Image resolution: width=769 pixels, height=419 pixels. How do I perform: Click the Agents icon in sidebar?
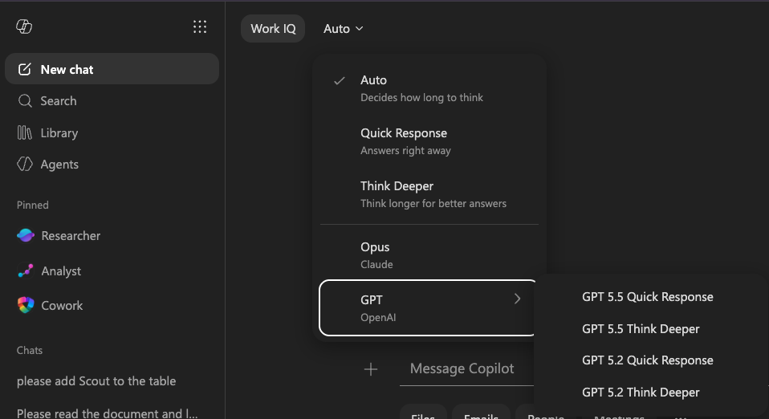(x=25, y=165)
